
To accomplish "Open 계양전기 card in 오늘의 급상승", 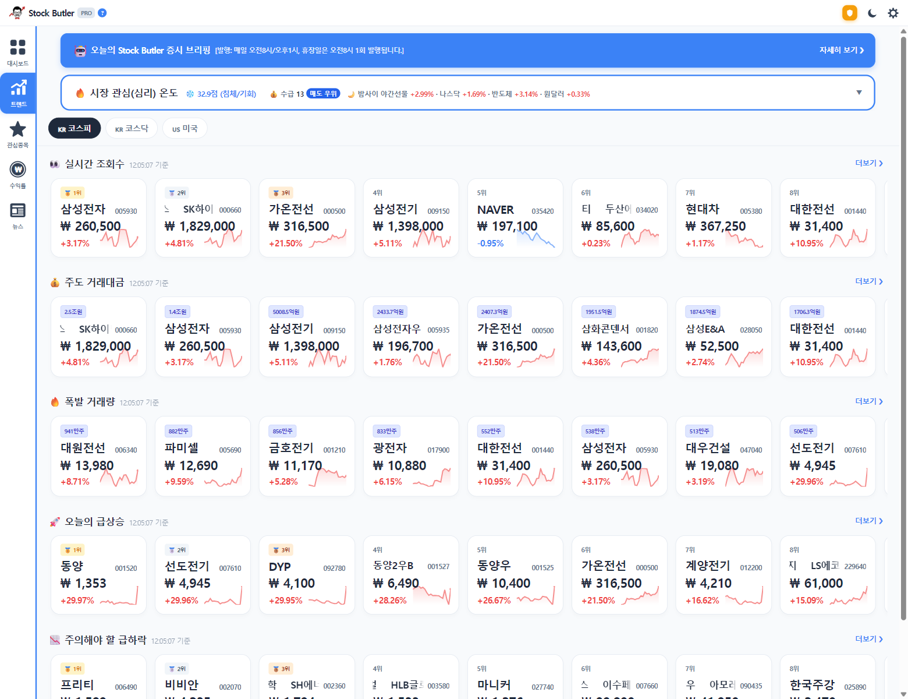I will coord(723,575).
